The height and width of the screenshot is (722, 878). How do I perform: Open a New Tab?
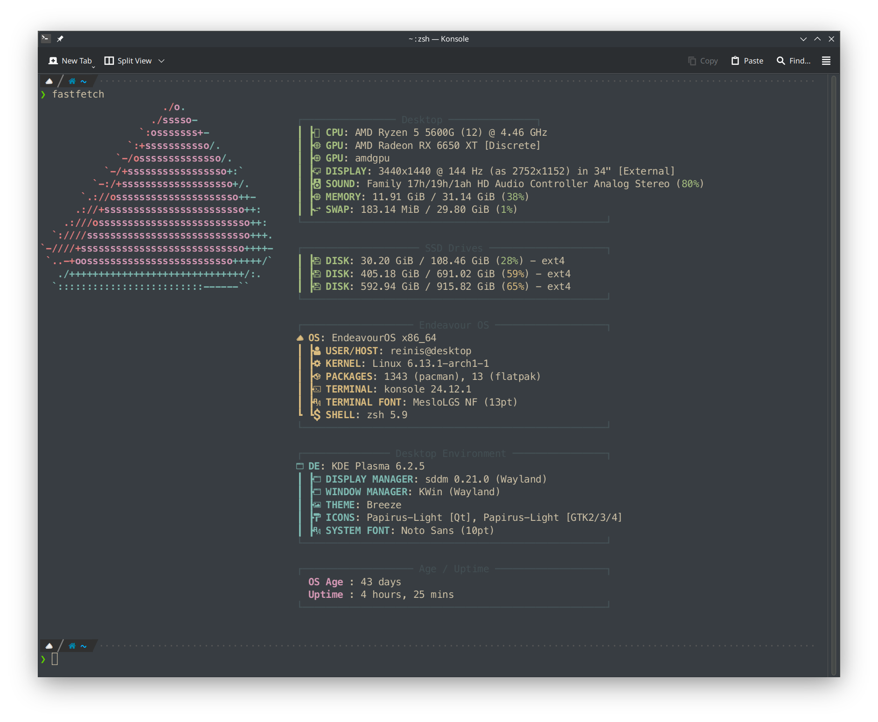coord(70,61)
